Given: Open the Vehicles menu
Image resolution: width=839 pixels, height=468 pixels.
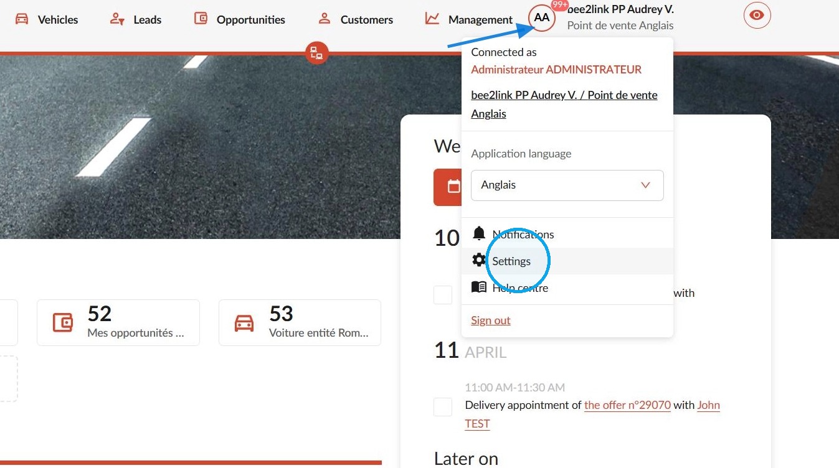Looking at the screenshot, I should point(47,19).
